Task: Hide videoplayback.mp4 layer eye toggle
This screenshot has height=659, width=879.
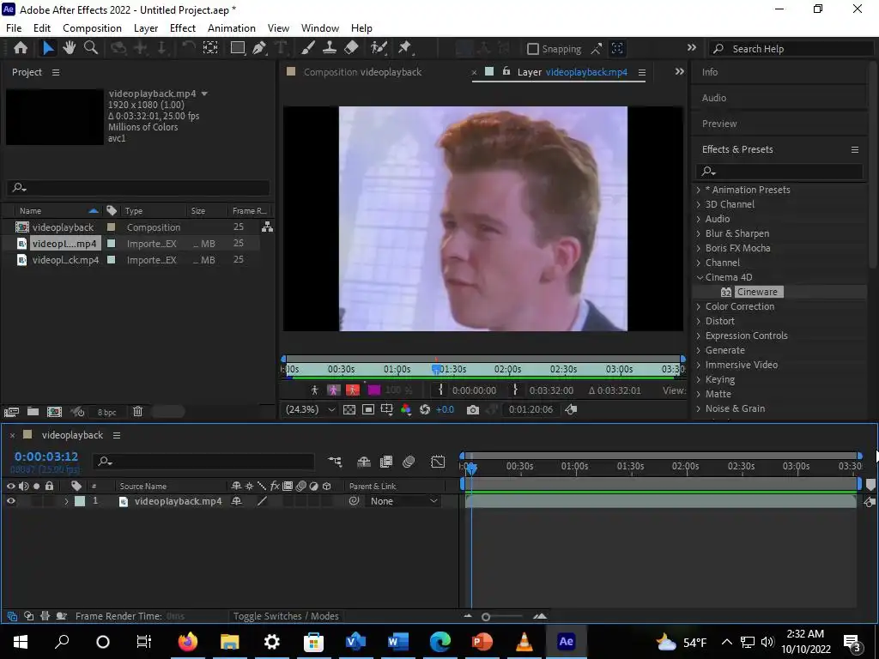Action: tap(10, 501)
